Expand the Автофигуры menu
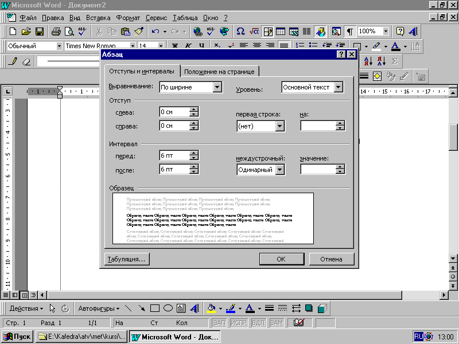This screenshot has height=344, width=459. point(99,308)
